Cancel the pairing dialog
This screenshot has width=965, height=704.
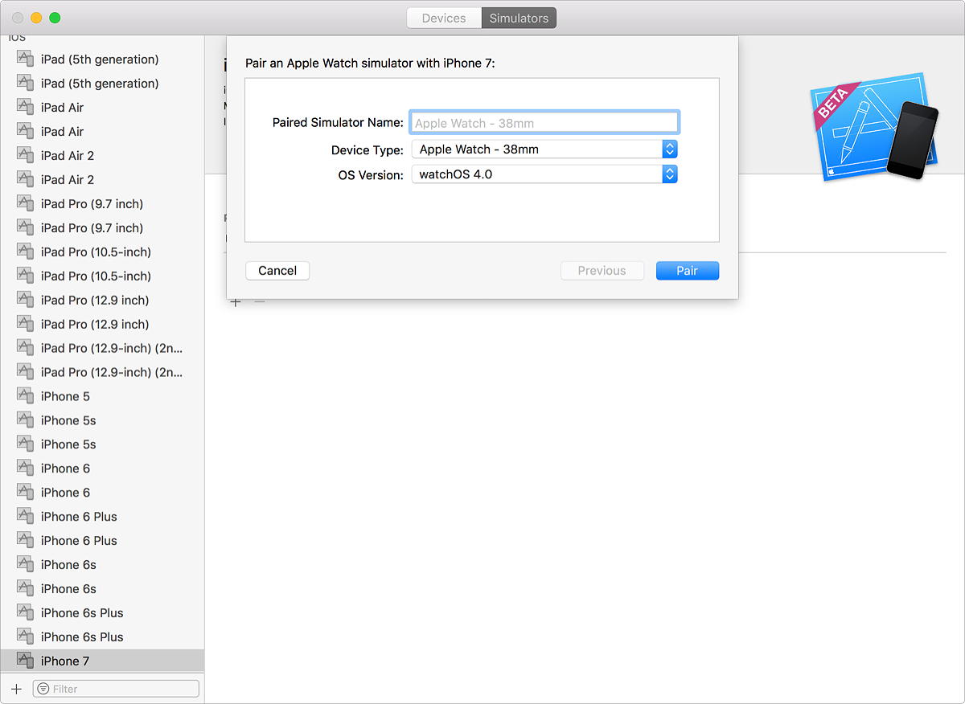277,271
